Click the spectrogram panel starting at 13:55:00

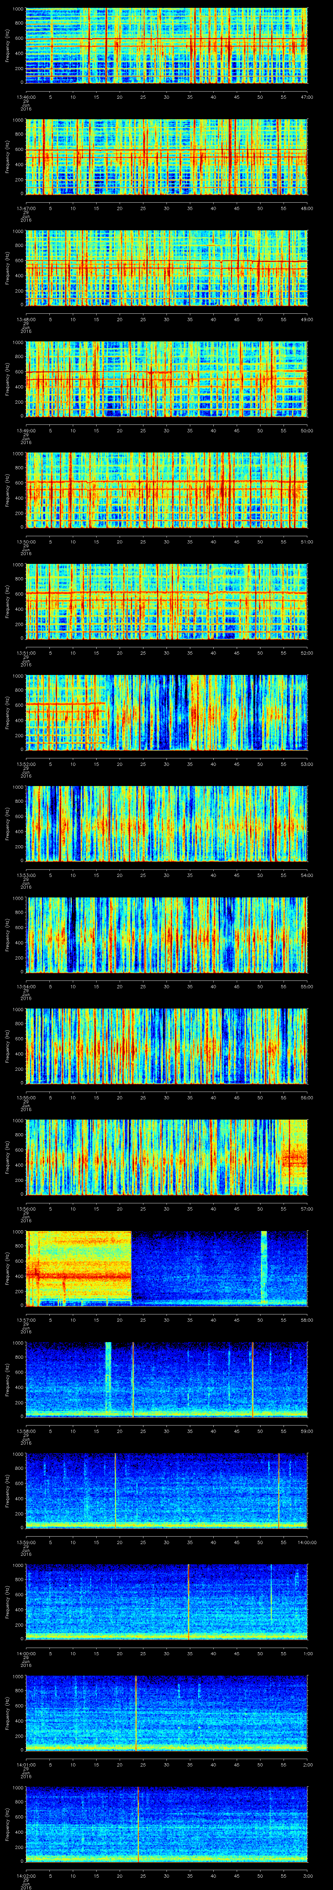[167, 1046]
